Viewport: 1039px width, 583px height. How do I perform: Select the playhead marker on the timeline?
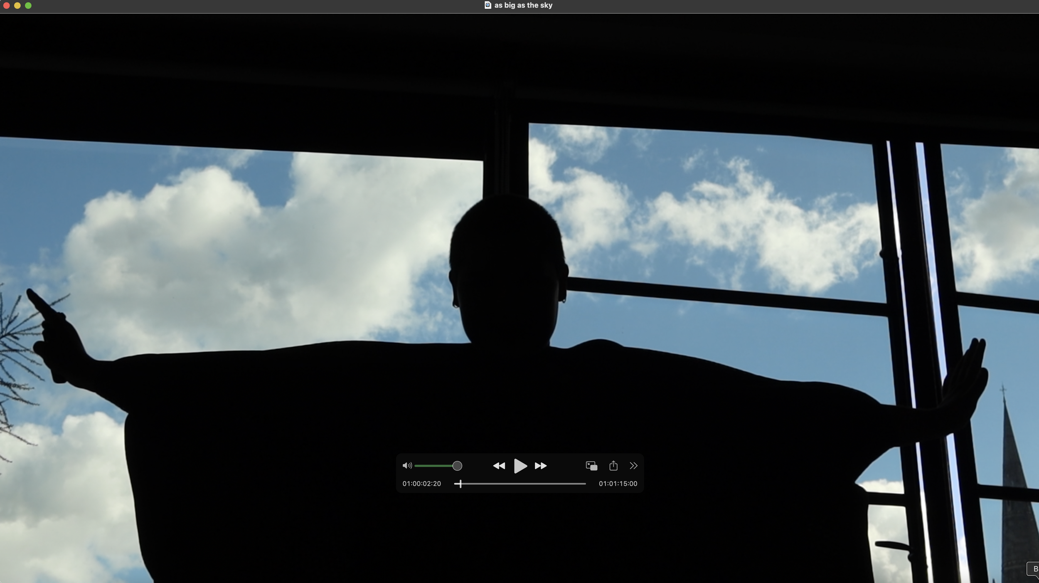click(460, 484)
